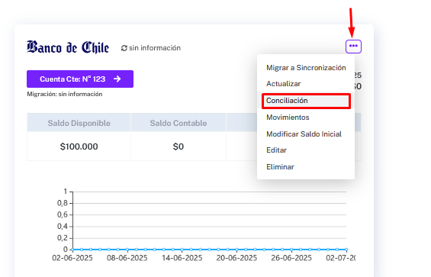The image size is (431, 277).
Task: Click the 14-06-2025 axis date label
Action: click(x=182, y=258)
